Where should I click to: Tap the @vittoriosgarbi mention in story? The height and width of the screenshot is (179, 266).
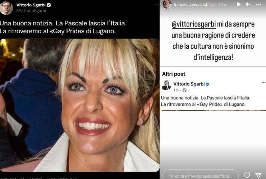click(x=194, y=24)
